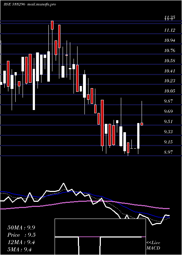The height and width of the screenshot is (255, 182).
Task: Click the 50MA : 9.9 readout
Action: coord(21,228)
